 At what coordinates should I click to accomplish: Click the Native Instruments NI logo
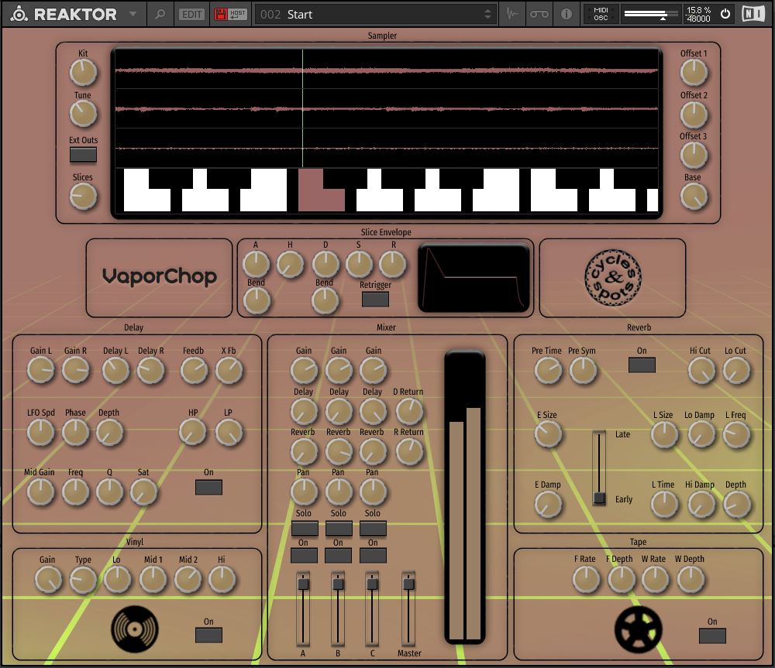coord(753,14)
